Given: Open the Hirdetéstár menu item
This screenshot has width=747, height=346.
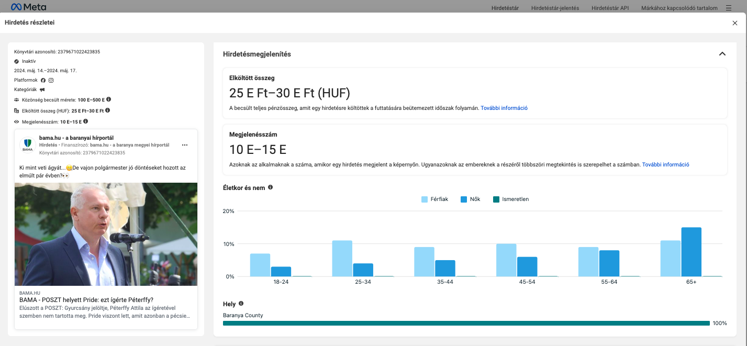Looking at the screenshot, I should (505, 8).
